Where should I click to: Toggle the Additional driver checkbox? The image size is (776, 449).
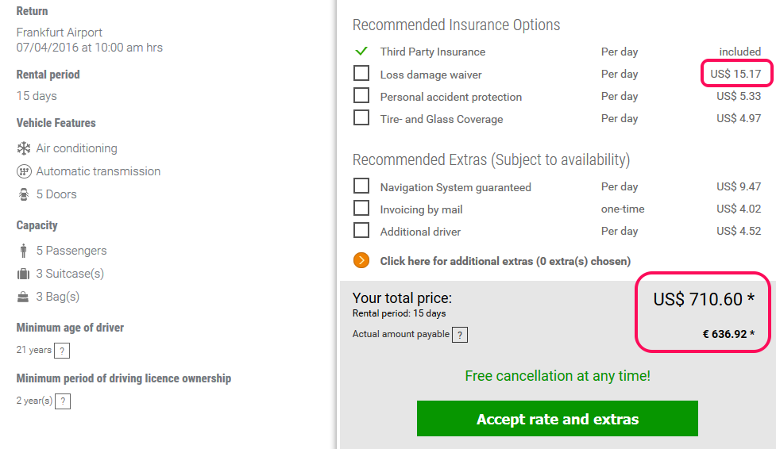(361, 231)
